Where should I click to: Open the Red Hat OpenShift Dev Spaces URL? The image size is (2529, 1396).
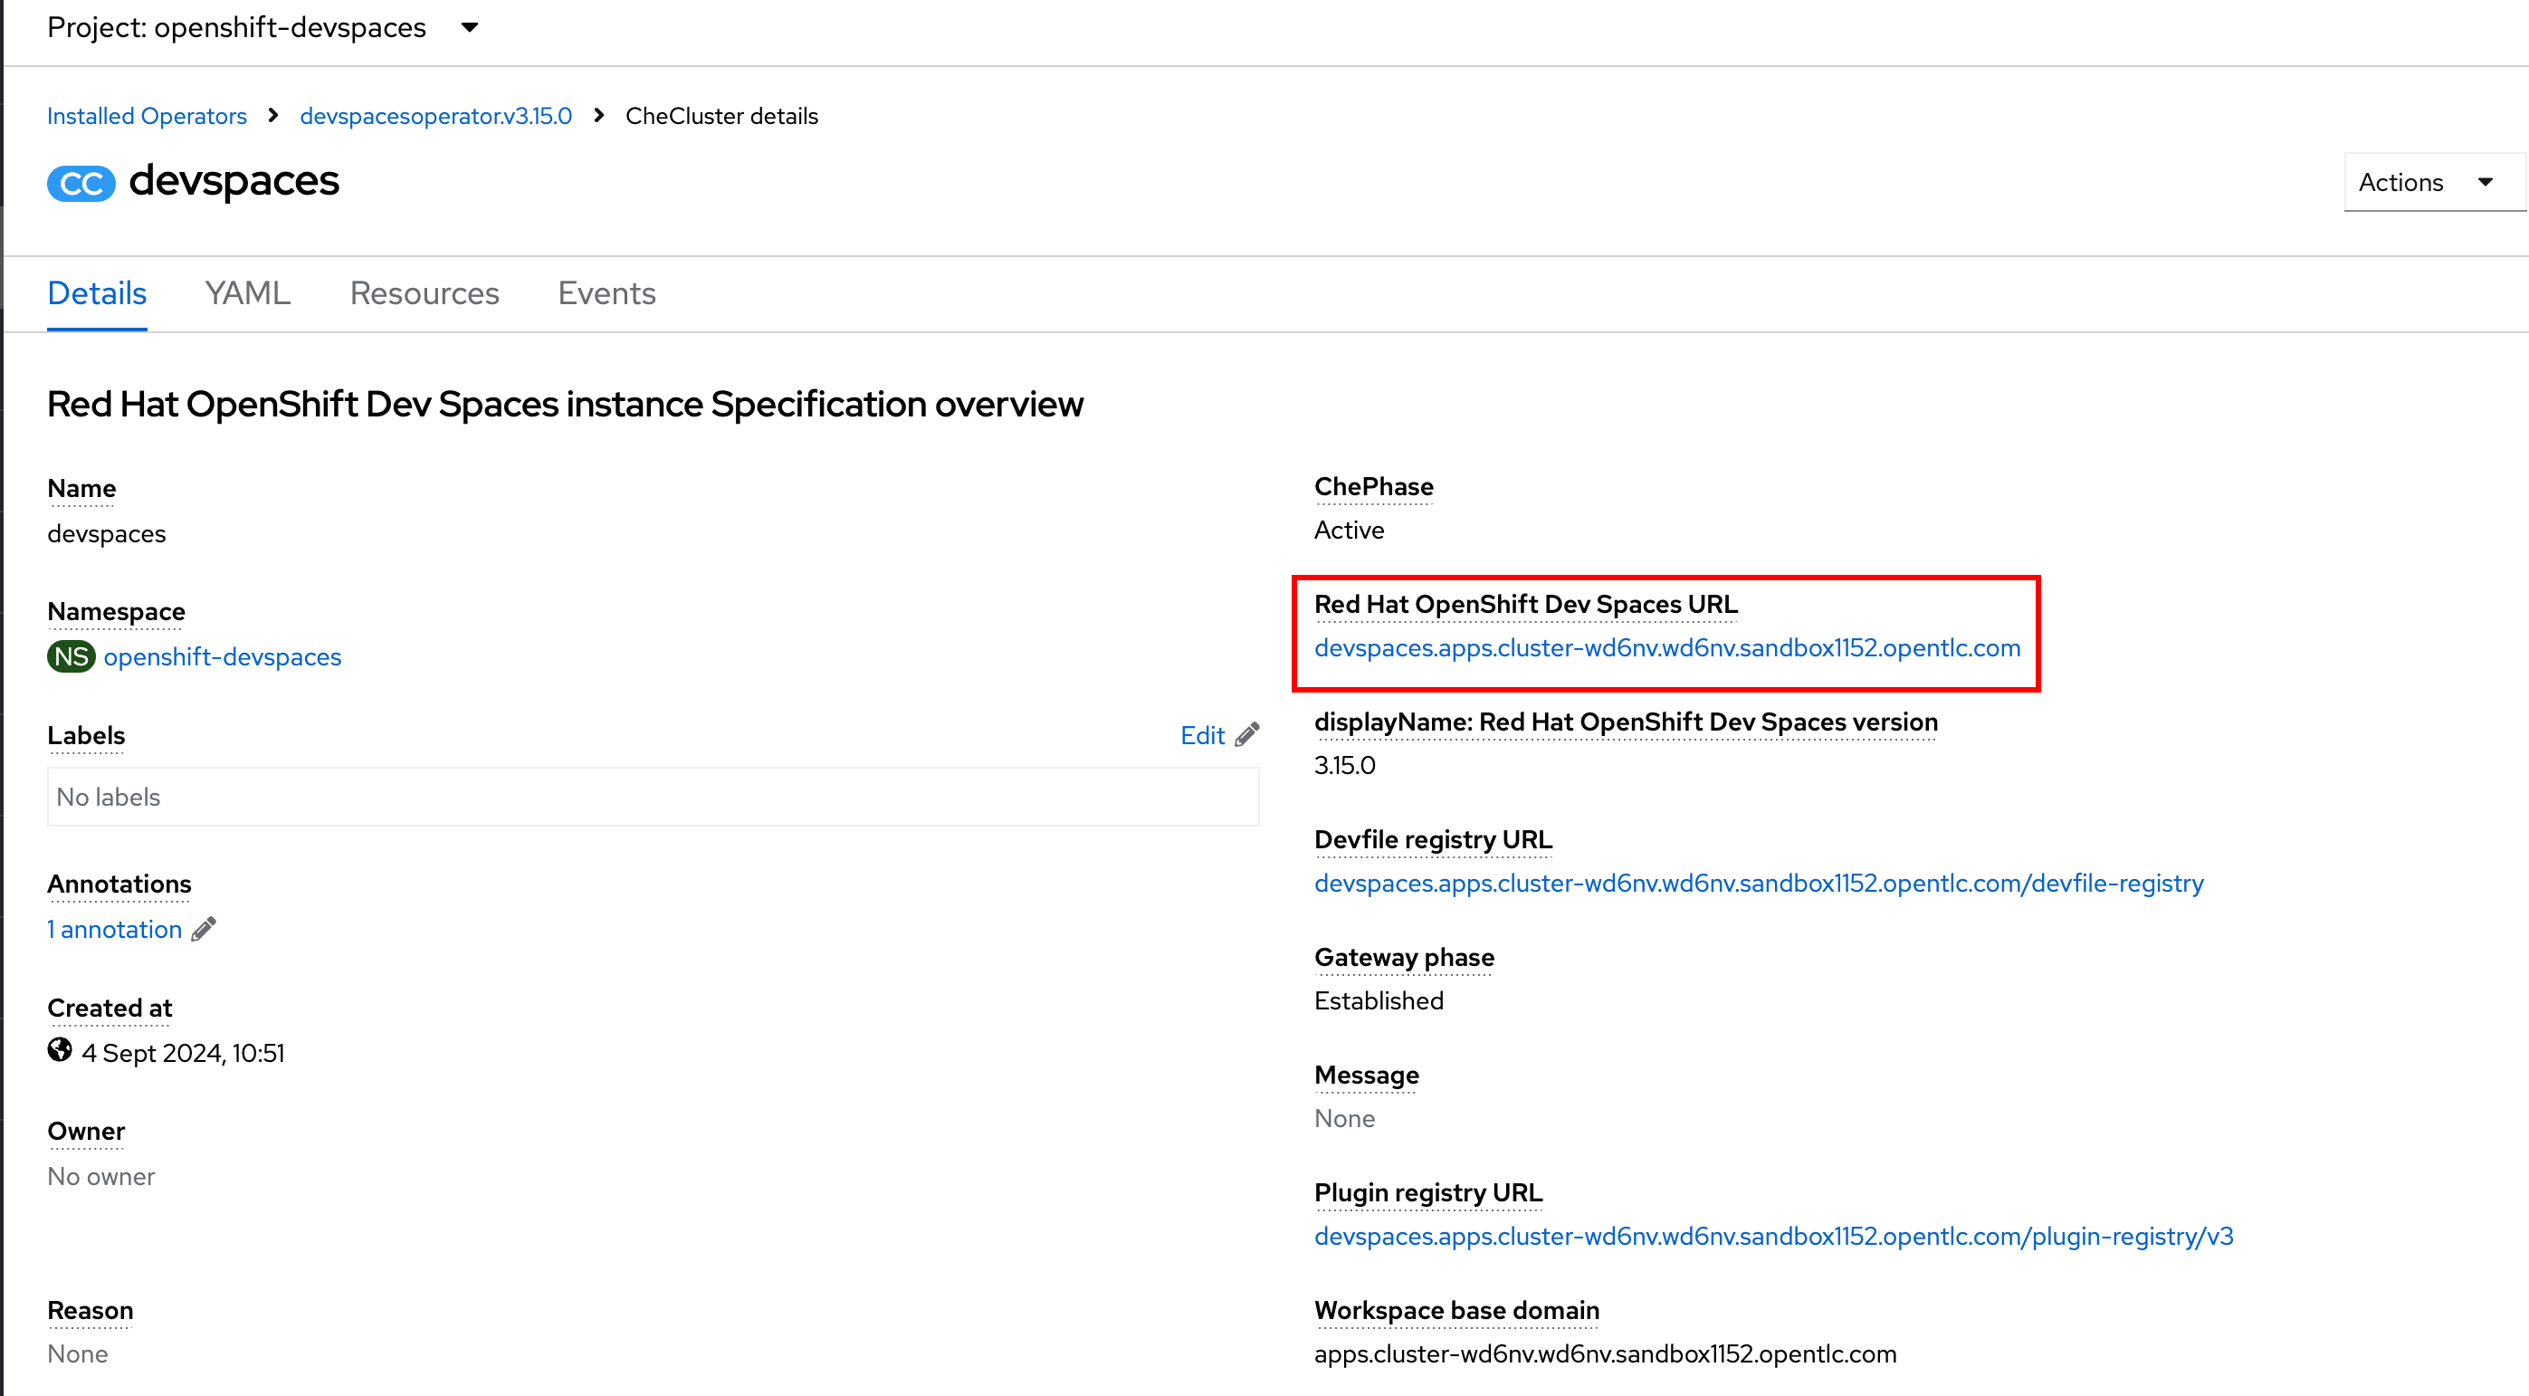pyautogui.click(x=1666, y=648)
